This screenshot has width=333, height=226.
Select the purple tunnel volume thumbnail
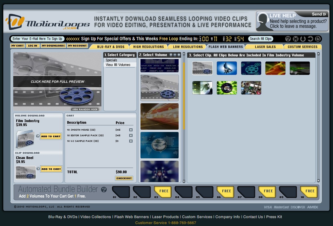(159, 172)
